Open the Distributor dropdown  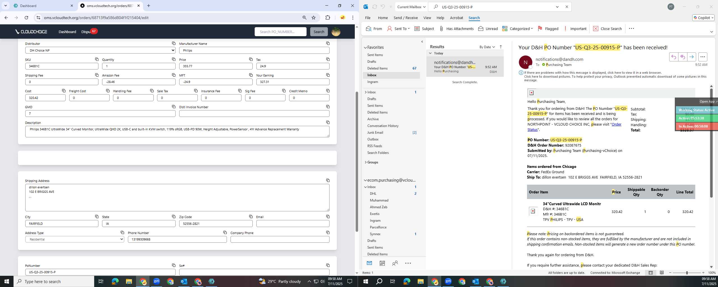click(x=100, y=50)
